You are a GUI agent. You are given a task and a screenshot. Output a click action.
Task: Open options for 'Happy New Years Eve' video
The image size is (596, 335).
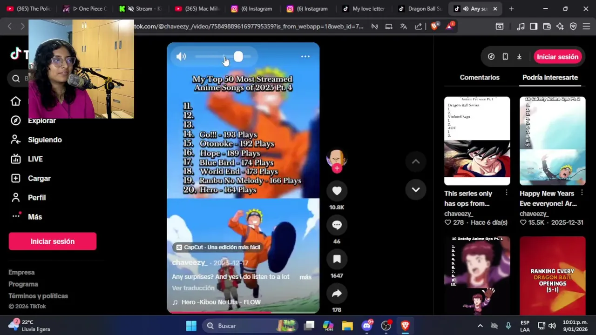[582, 193]
